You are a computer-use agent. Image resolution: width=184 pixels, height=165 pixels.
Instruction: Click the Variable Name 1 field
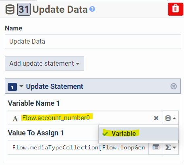tap(85, 118)
